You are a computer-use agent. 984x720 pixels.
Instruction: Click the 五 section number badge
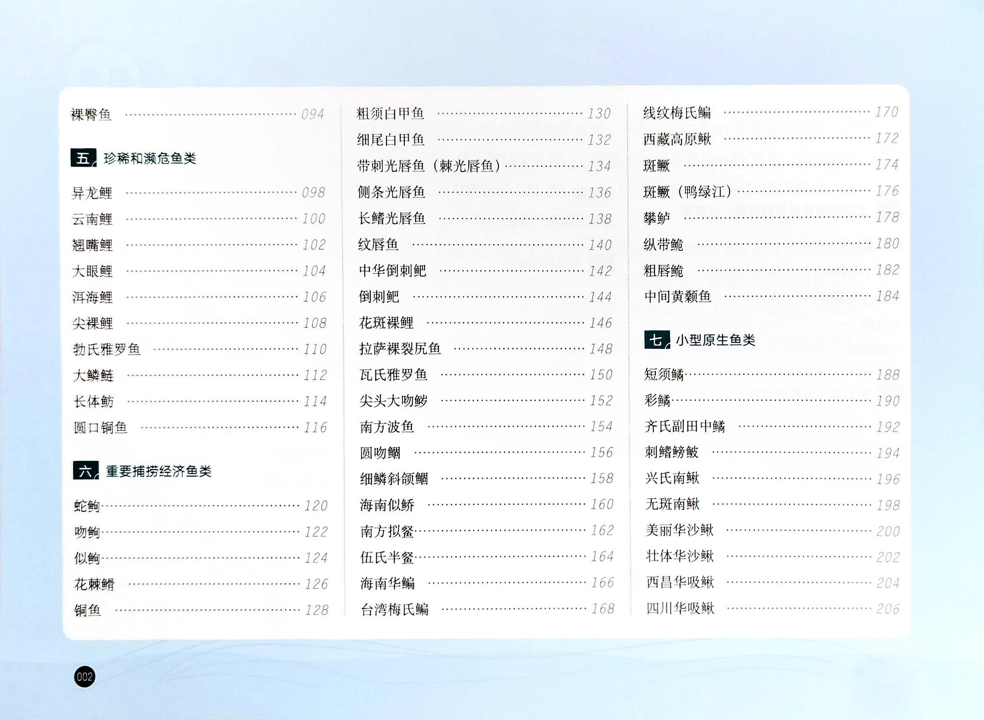pyautogui.click(x=83, y=158)
